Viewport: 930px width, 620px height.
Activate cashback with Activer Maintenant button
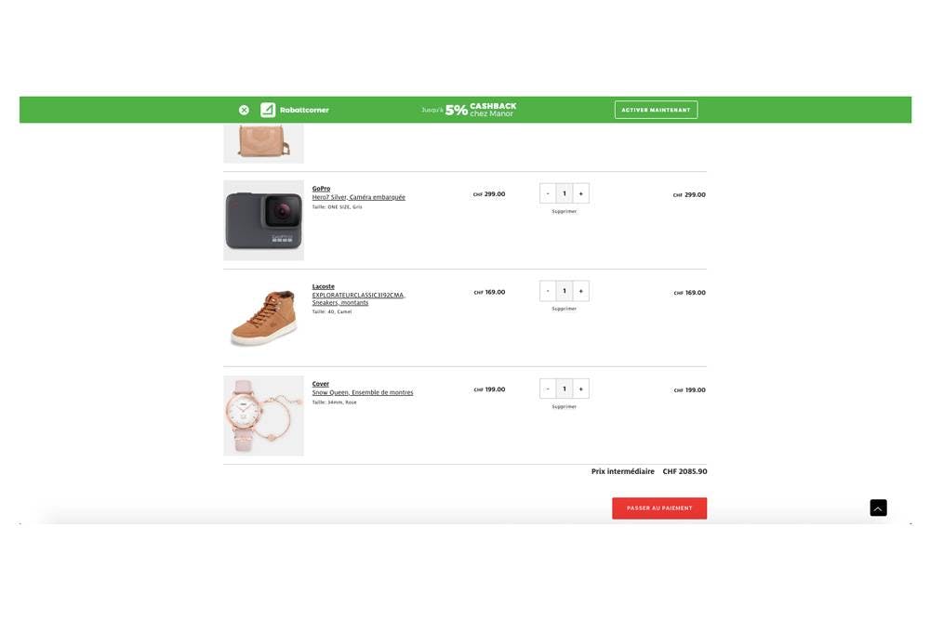point(656,110)
